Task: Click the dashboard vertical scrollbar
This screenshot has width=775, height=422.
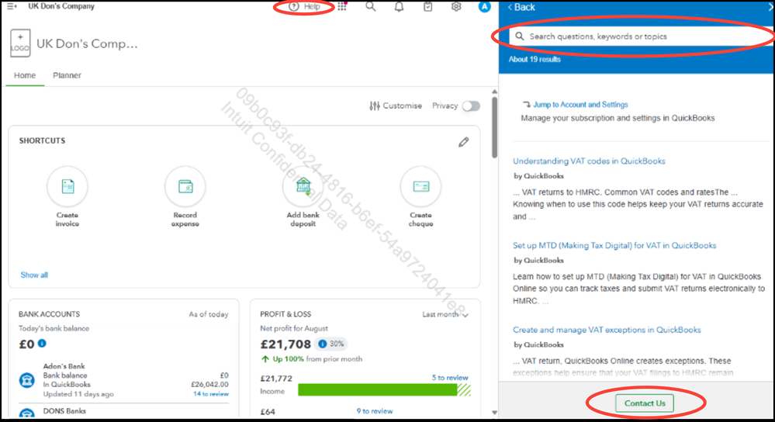Action: [494, 129]
